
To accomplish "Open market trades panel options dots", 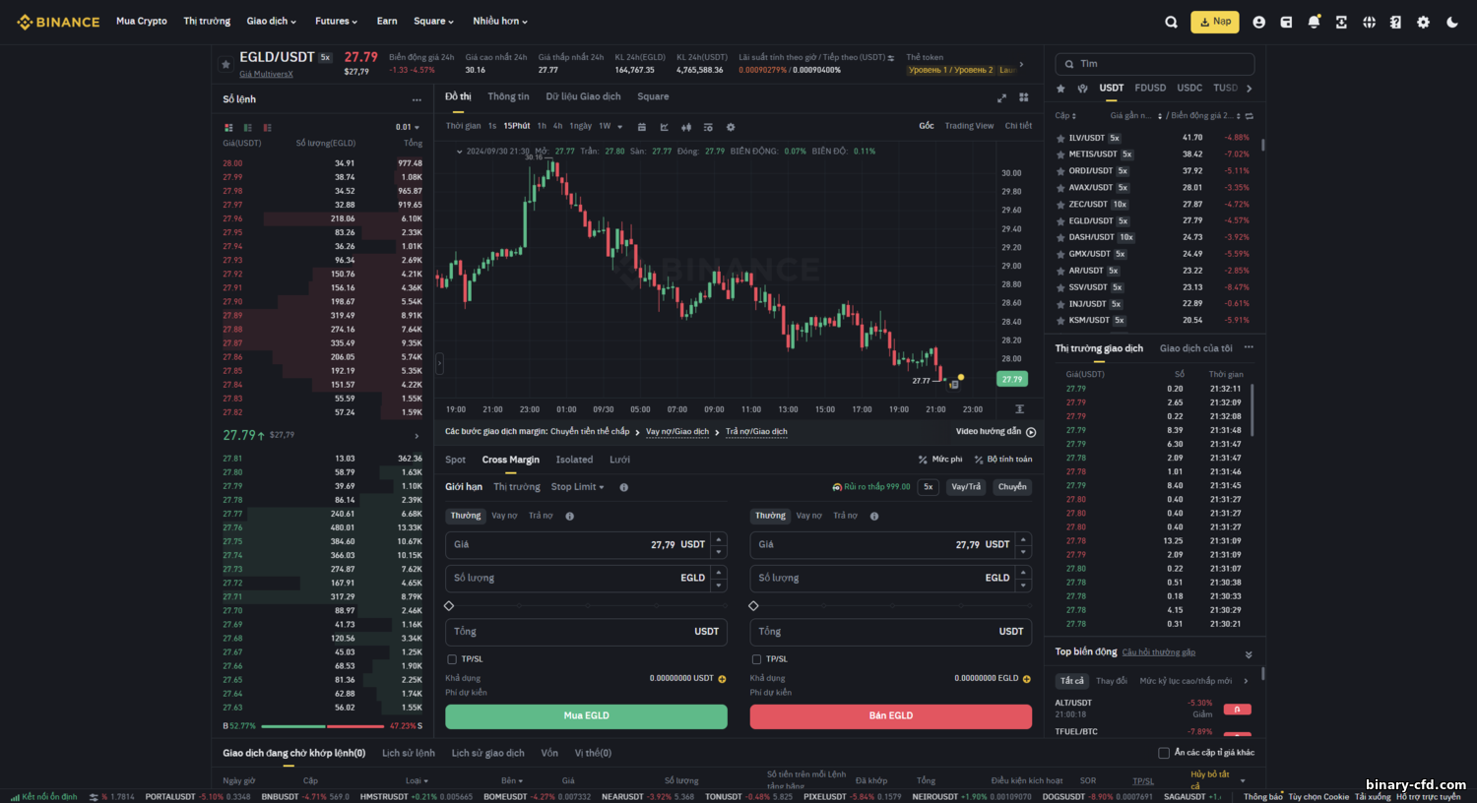I will point(1249,347).
